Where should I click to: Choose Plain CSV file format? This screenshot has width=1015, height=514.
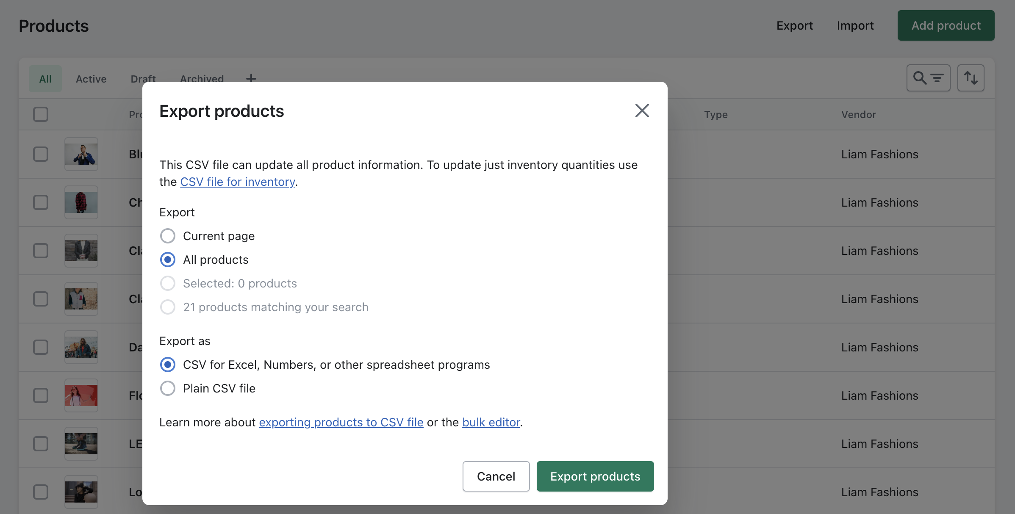(168, 388)
